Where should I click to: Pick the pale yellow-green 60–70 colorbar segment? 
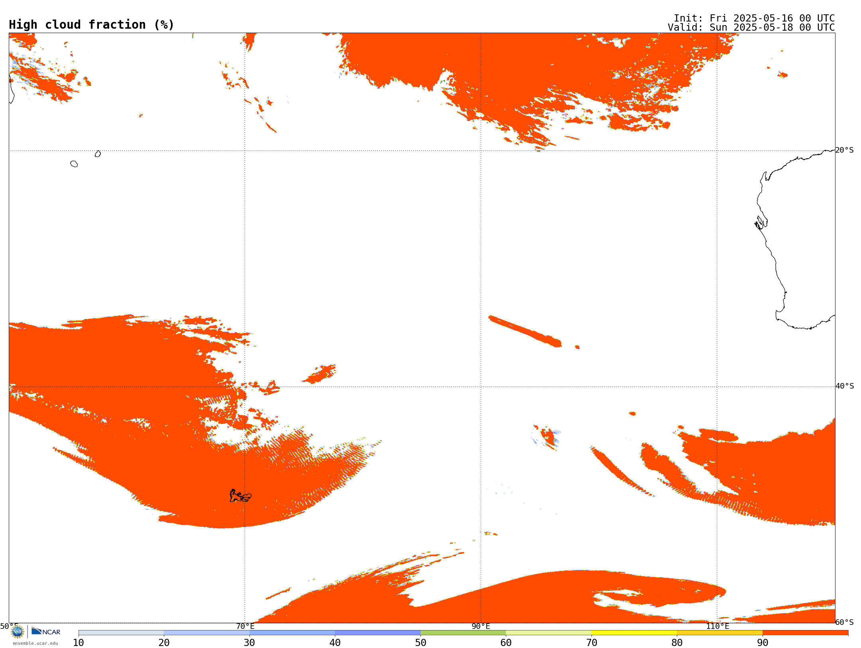(548, 632)
